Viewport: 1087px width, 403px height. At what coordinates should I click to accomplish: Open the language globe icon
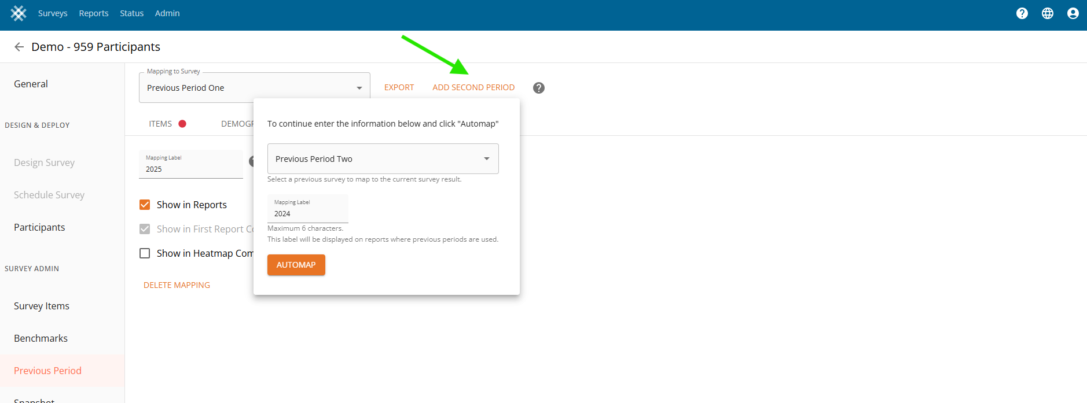[1047, 13]
